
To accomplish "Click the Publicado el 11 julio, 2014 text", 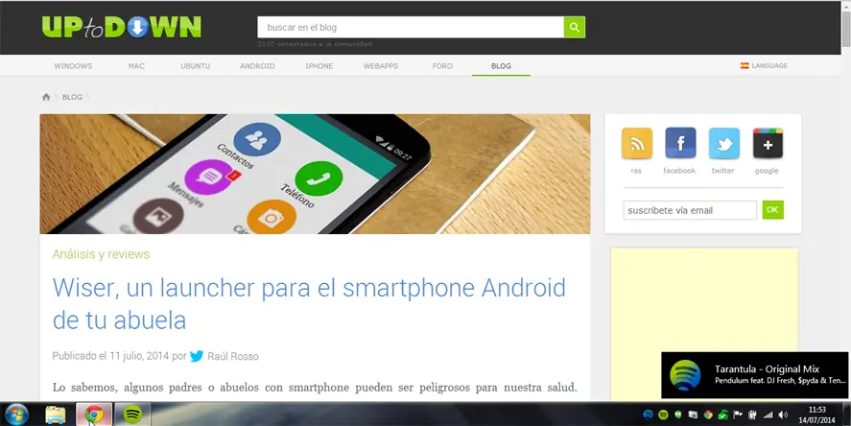I will [x=110, y=357].
